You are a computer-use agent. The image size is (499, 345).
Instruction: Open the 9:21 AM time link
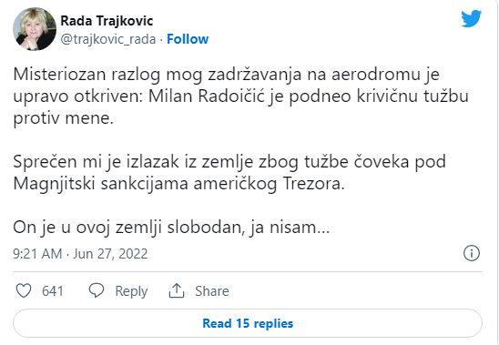(37, 254)
